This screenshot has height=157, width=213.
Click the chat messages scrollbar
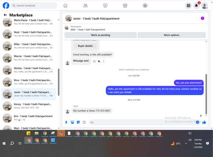click(206, 94)
